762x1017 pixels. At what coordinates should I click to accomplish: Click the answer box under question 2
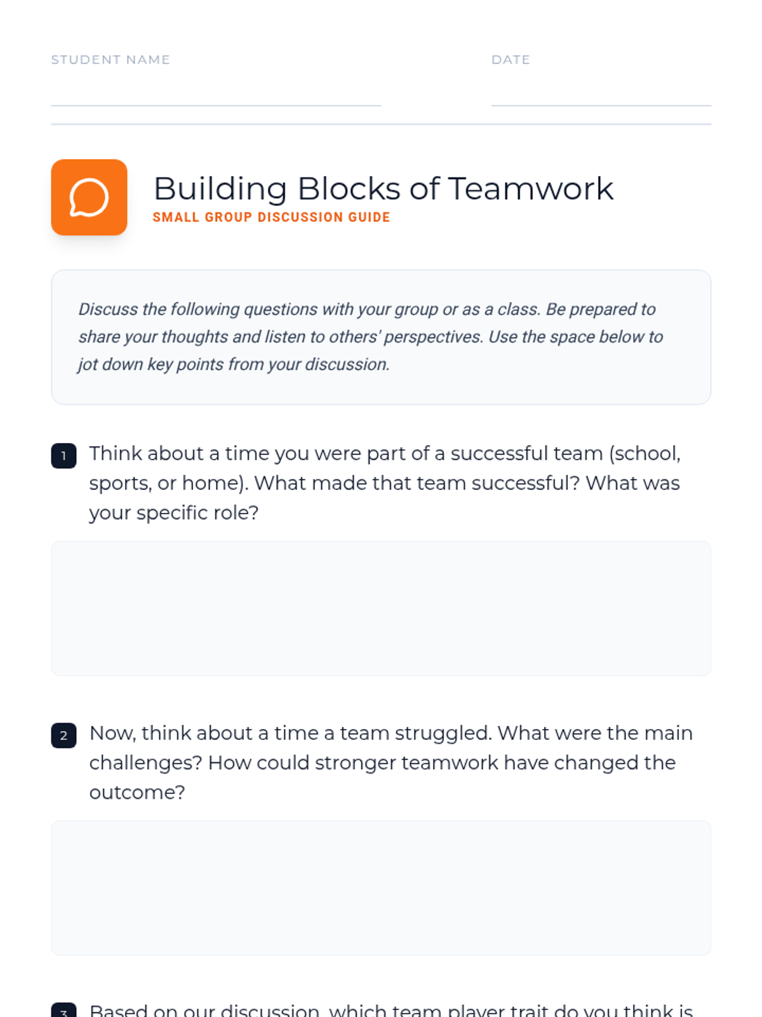(381, 888)
